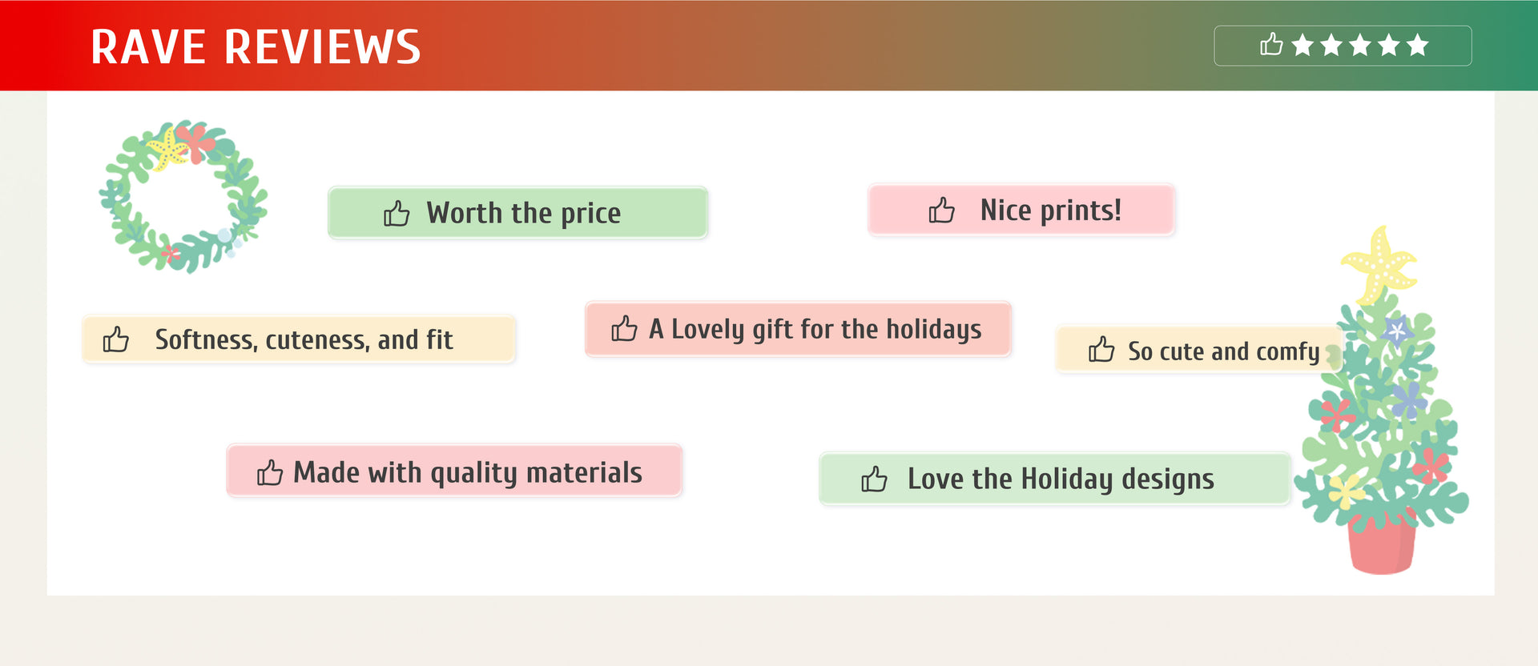The height and width of the screenshot is (666, 1538).
Task: Click thumbs-up icon beside Worth the price
Action: click(397, 214)
